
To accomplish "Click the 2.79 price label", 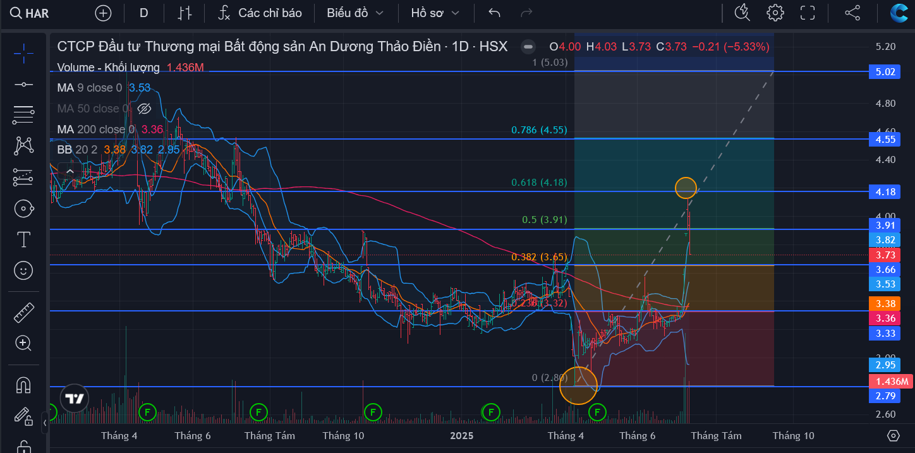I will [885, 396].
